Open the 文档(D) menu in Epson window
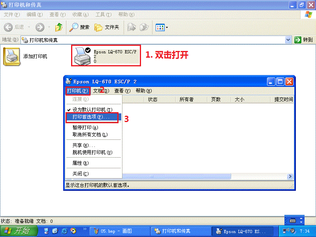 point(101,91)
